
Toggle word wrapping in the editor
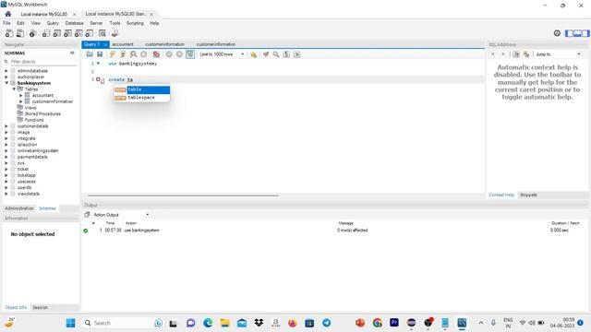tap(297, 54)
